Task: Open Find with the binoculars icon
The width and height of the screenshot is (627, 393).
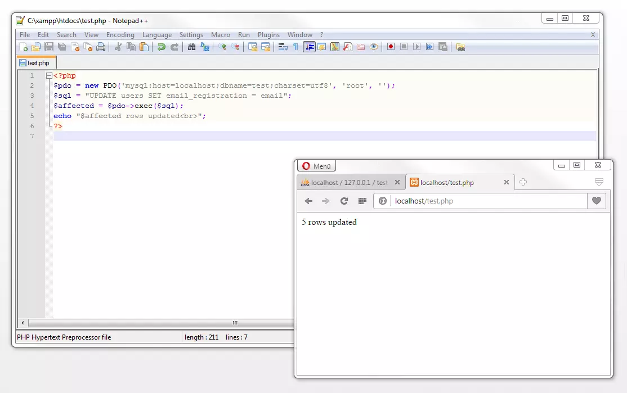Action: point(192,47)
